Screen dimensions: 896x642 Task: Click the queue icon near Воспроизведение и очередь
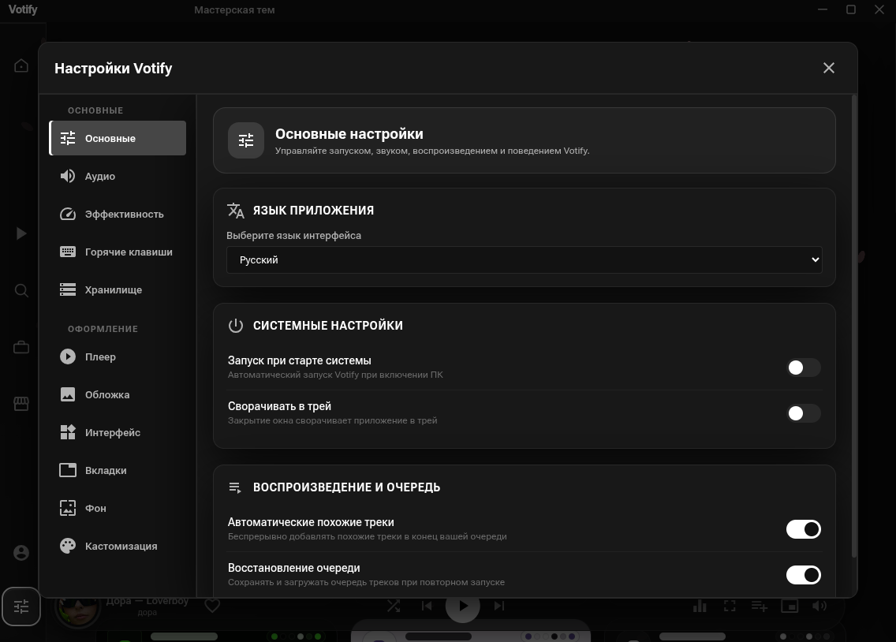235,487
